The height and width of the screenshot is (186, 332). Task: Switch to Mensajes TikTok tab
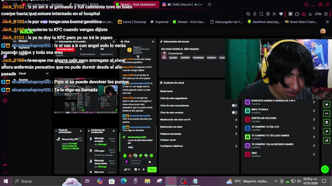pos(84,4)
